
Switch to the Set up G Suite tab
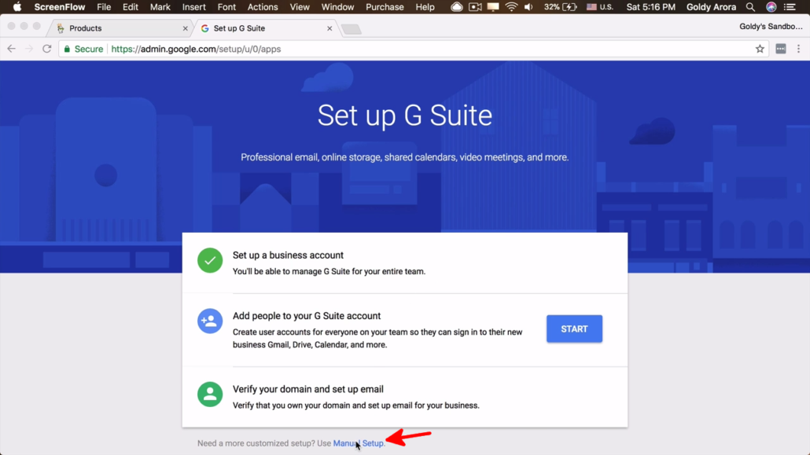coord(264,28)
